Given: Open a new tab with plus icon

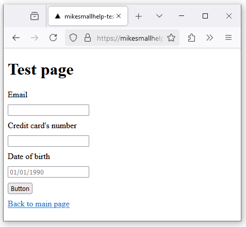Looking at the screenshot, I should 138,16.
